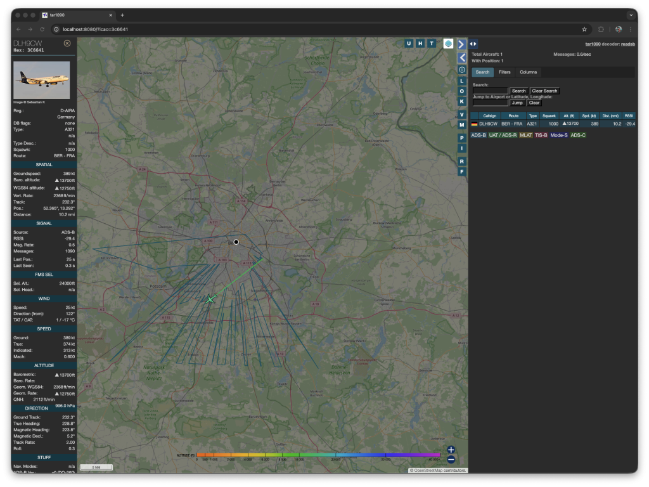This screenshot has width=649, height=487.
Task: Switch to the Filters tab
Action: (x=504, y=72)
